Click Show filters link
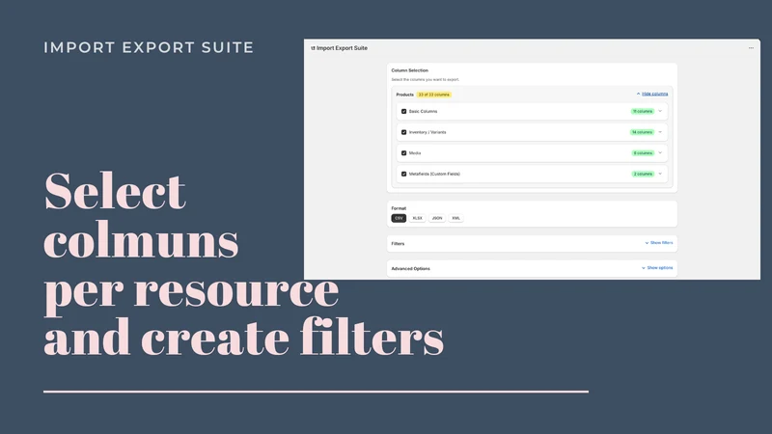772x434 pixels. (x=661, y=243)
